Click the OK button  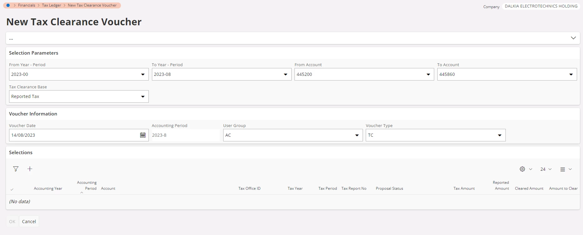[12, 222]
